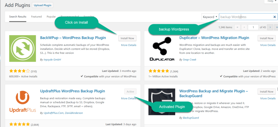Open More Details for BackWPup

coord(129,45)
